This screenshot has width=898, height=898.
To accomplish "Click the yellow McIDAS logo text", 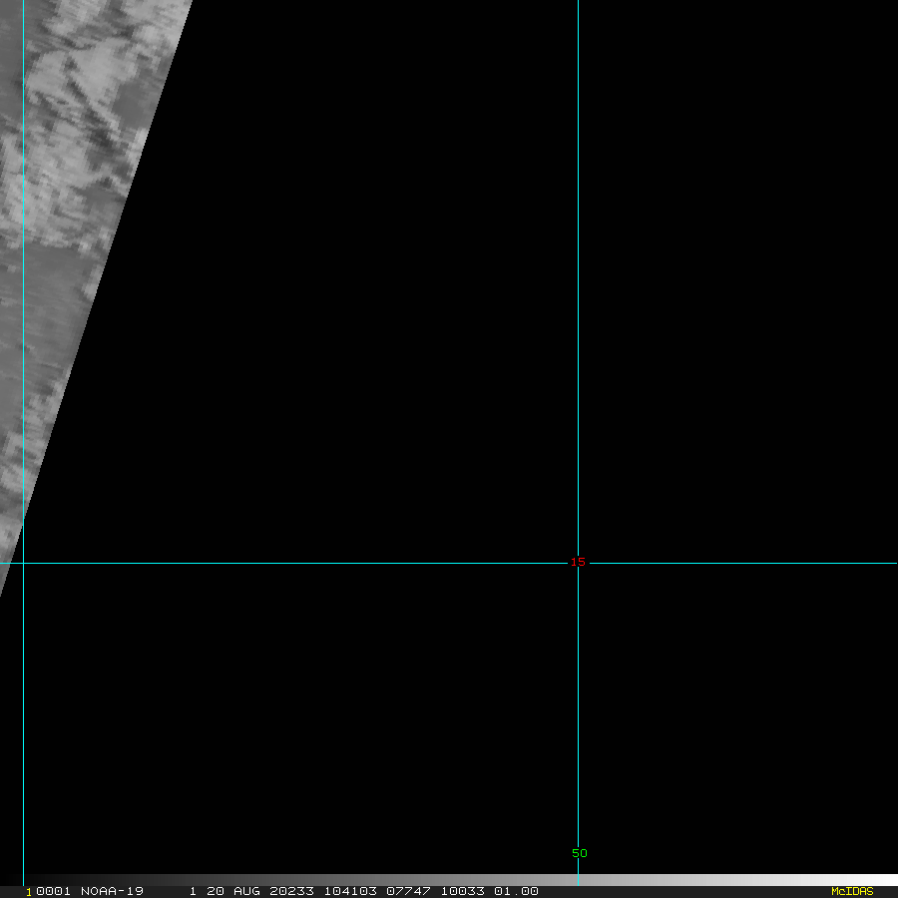I will pyautogui.click(x=851, y=891).
